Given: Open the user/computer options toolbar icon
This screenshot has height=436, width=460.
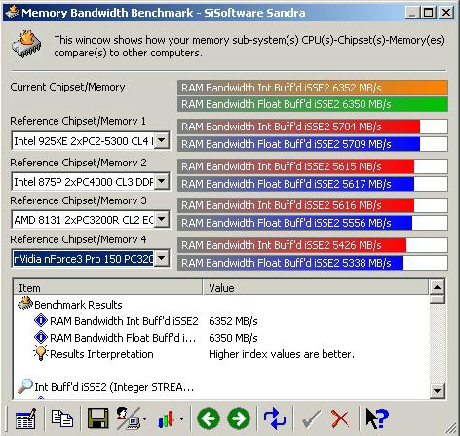Looking at the screenshot, I should 128,418.
